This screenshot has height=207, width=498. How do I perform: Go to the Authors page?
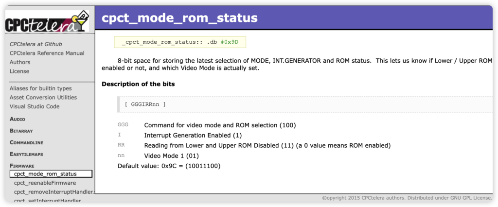coord(20,62)
